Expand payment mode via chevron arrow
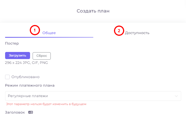This screenshot has height=115, width=186. click(x=176, y=96)
